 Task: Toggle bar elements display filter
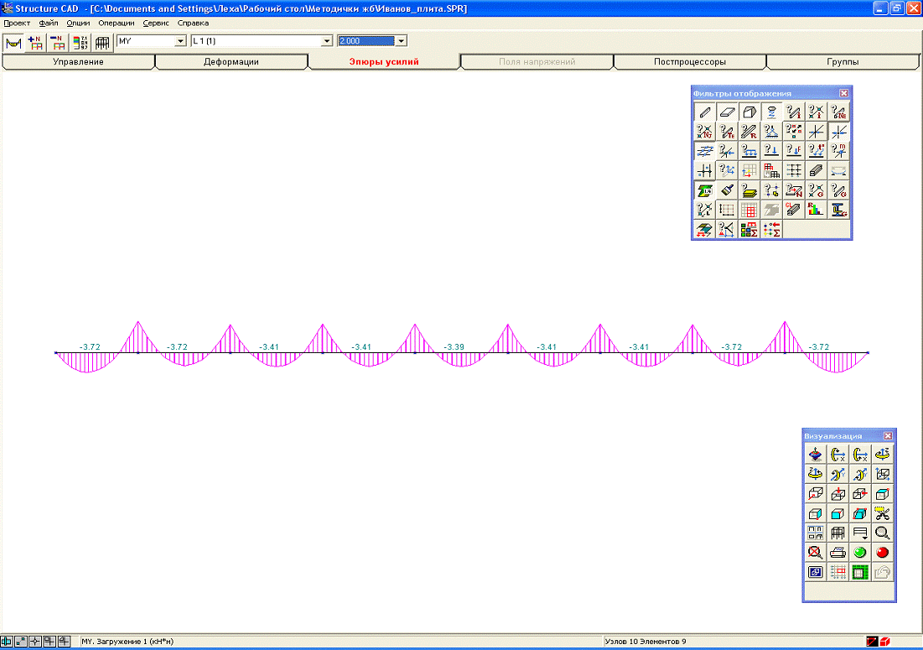click(705, 112)
